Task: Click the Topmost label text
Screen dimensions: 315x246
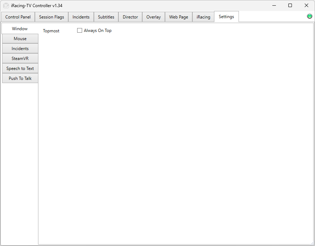Action: click(x=51, y=31)
